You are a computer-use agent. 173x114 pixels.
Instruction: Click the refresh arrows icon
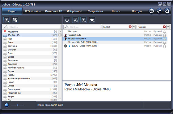[x=159, y=11]
